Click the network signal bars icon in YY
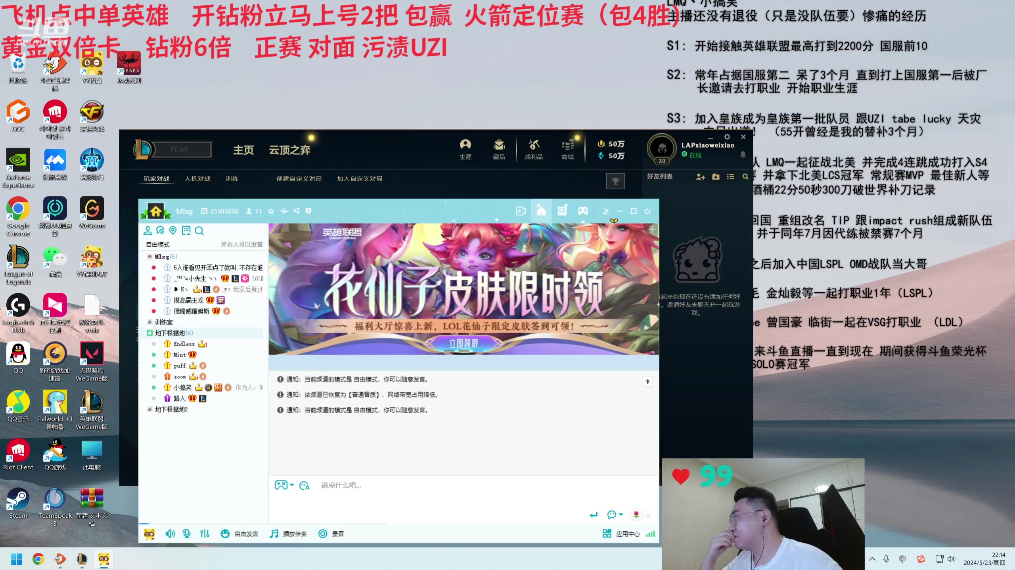The width and height of the screenshot is (1015, 570). (x=650, y=534)
